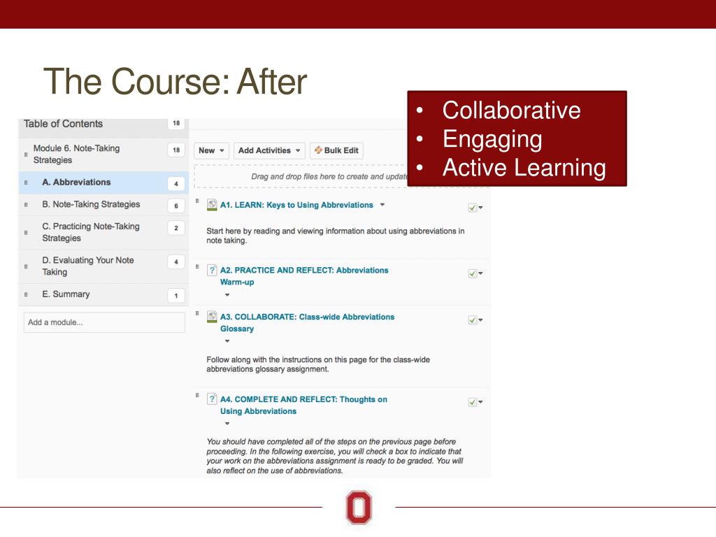This screenshot has height=537, width=716.
Task: Expand the Add Activities dropdown
Action: [269, 151]
